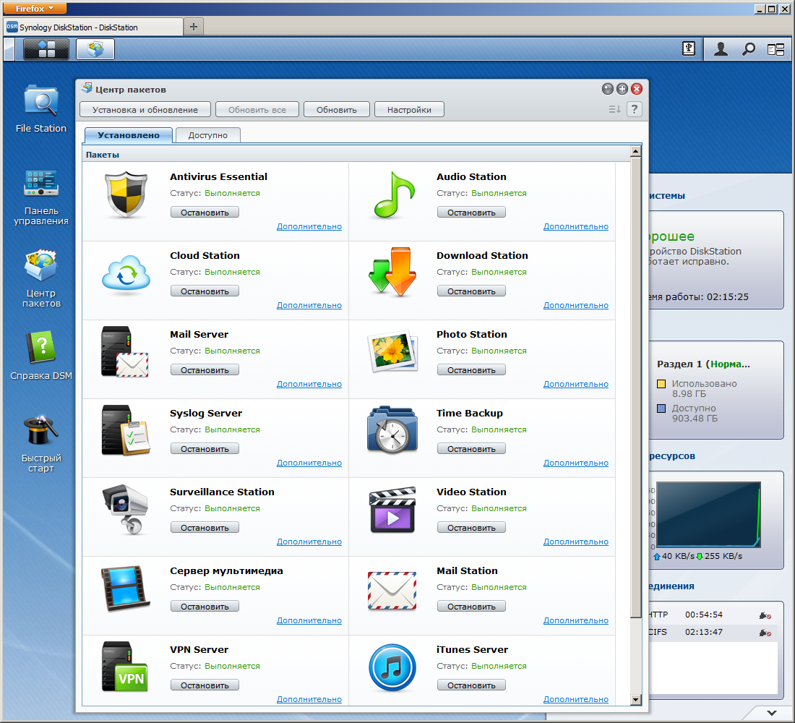The height and width of the screenshot is (723, 795).
Task: Select the Synology DiskStation browser tab
Action: point(93,27)
